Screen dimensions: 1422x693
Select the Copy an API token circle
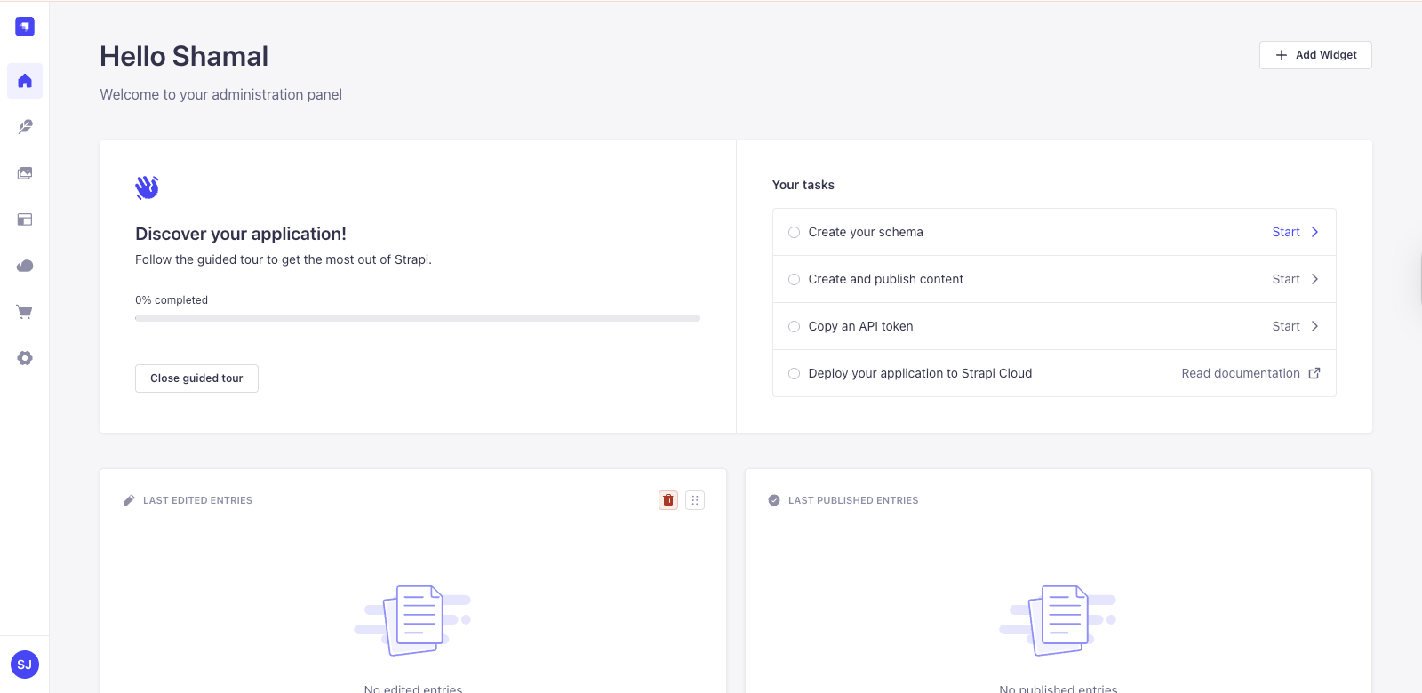coord(795,326)
